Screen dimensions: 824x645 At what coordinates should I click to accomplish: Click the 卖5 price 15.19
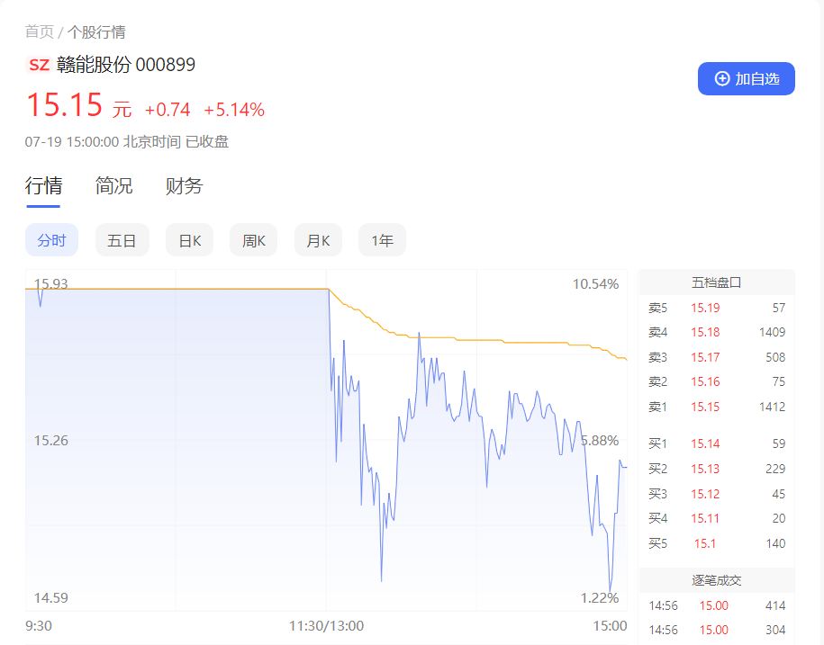click(705, 308)
